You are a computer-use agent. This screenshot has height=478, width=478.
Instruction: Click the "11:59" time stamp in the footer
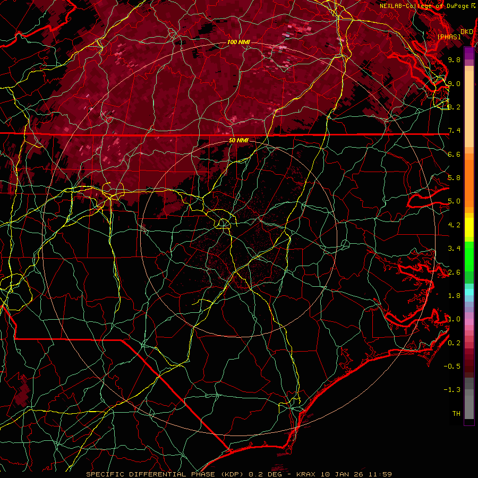[380, 474]
